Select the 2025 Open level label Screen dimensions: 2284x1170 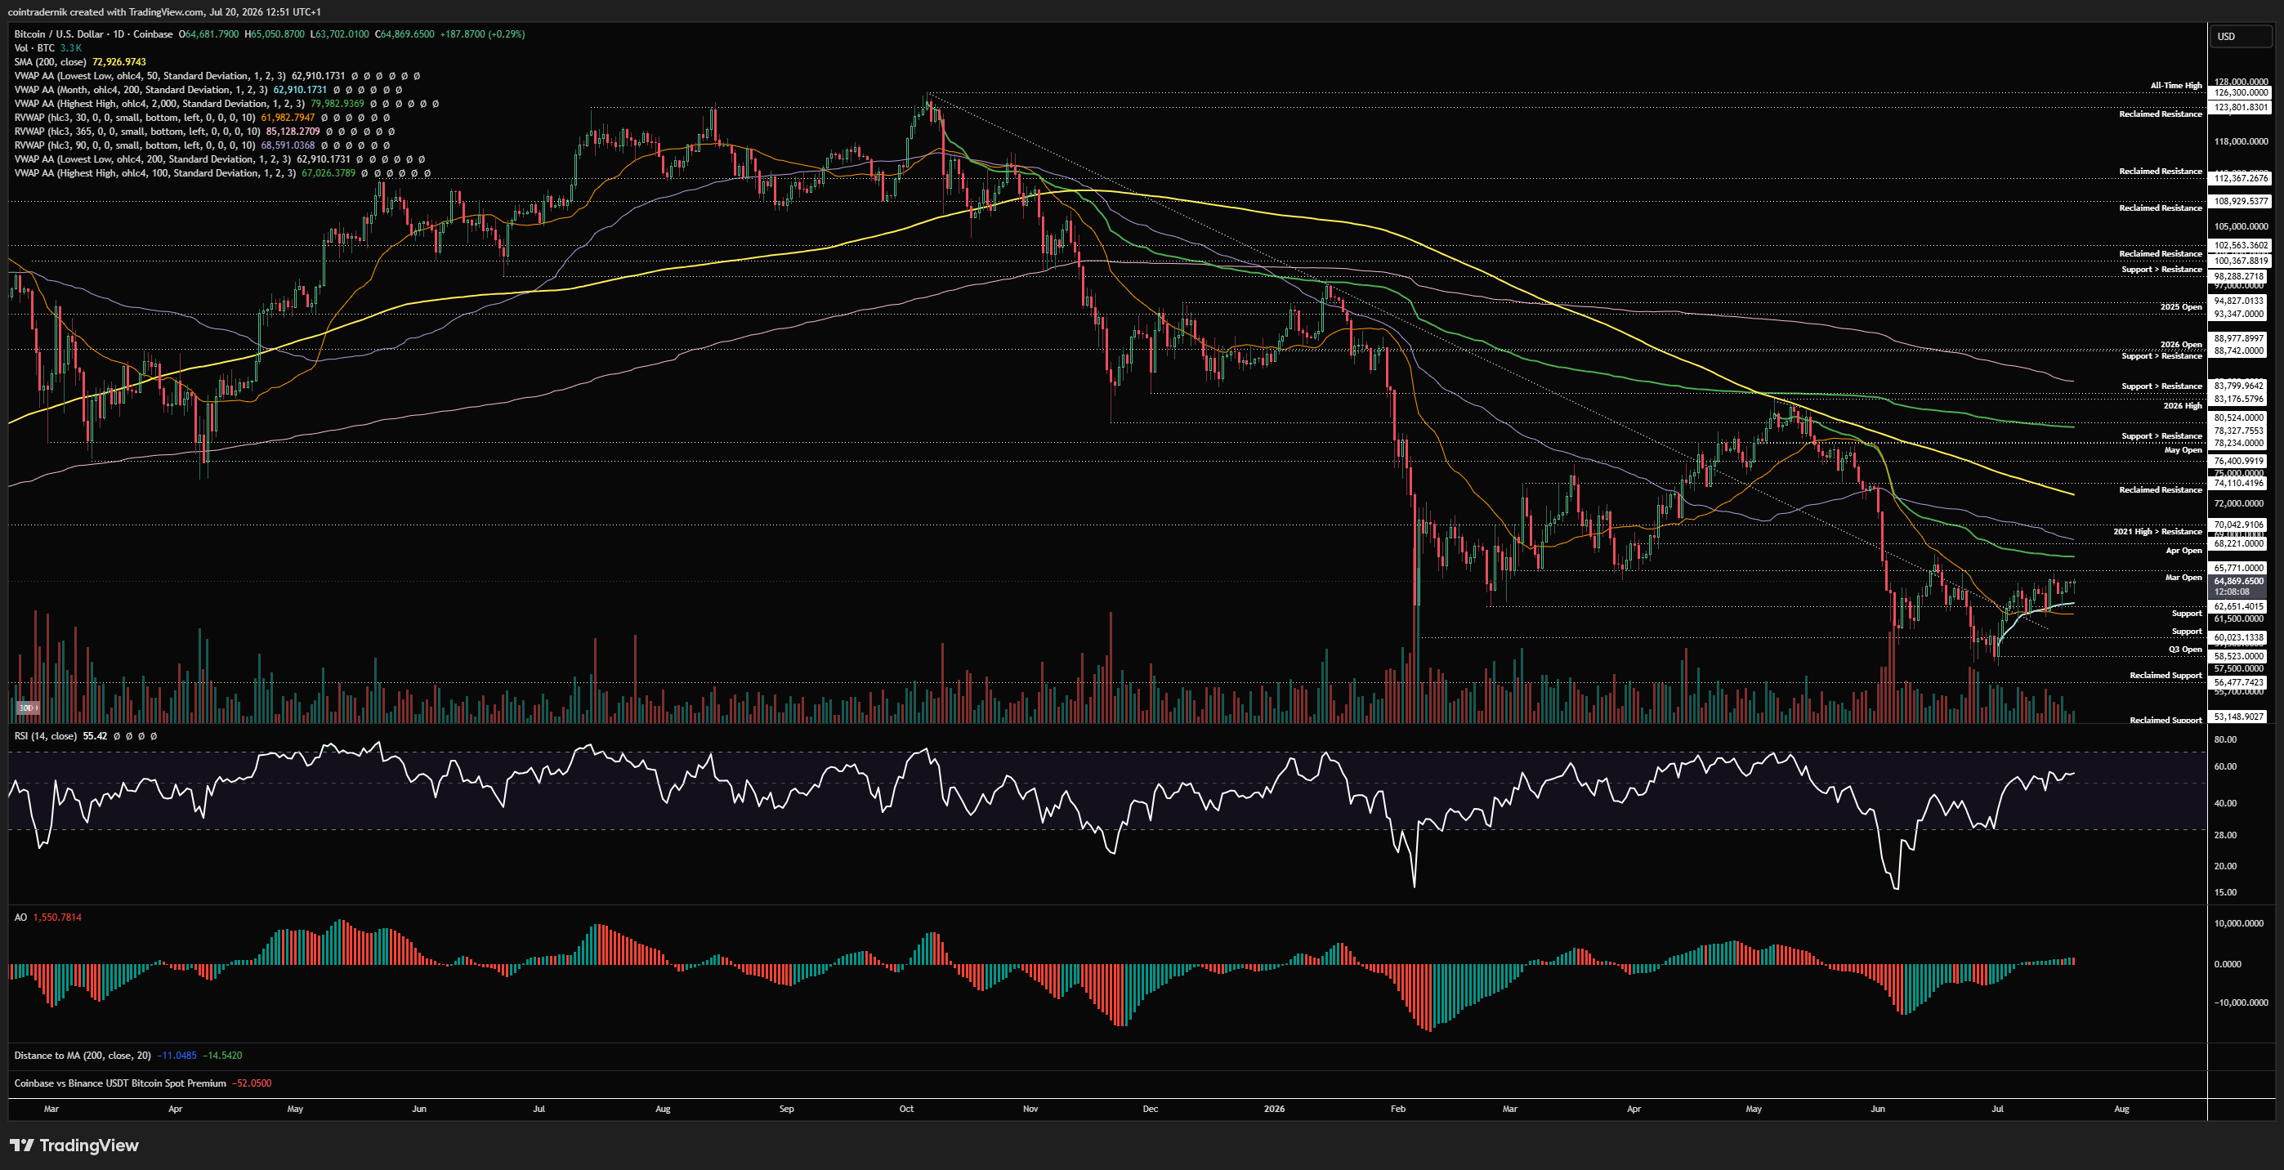2180,306
